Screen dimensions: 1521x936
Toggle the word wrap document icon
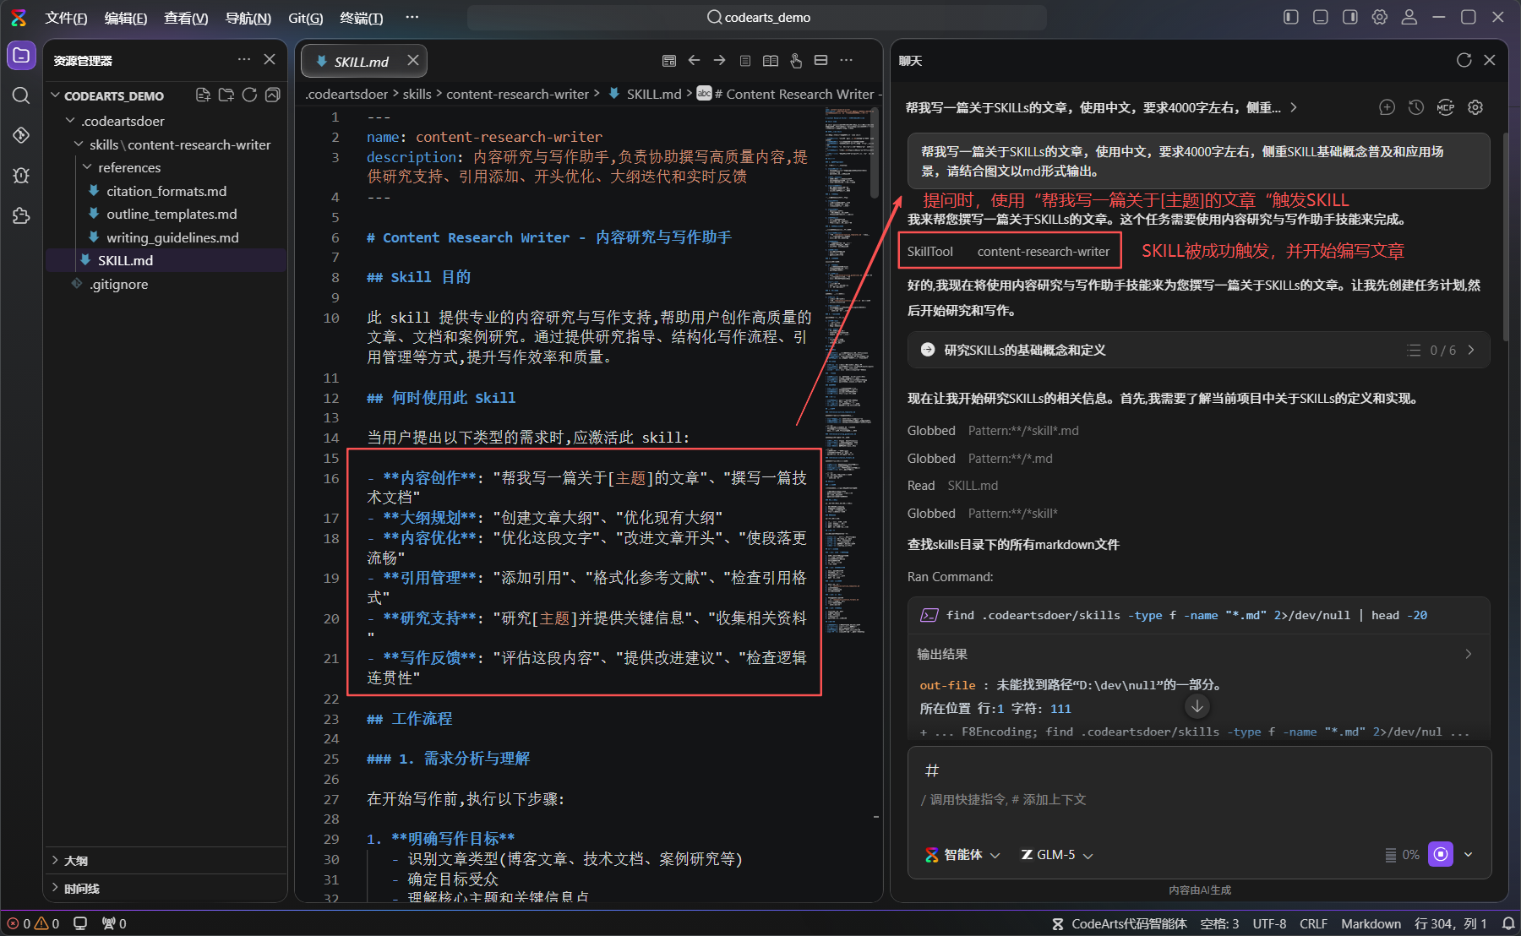[744, 60]
